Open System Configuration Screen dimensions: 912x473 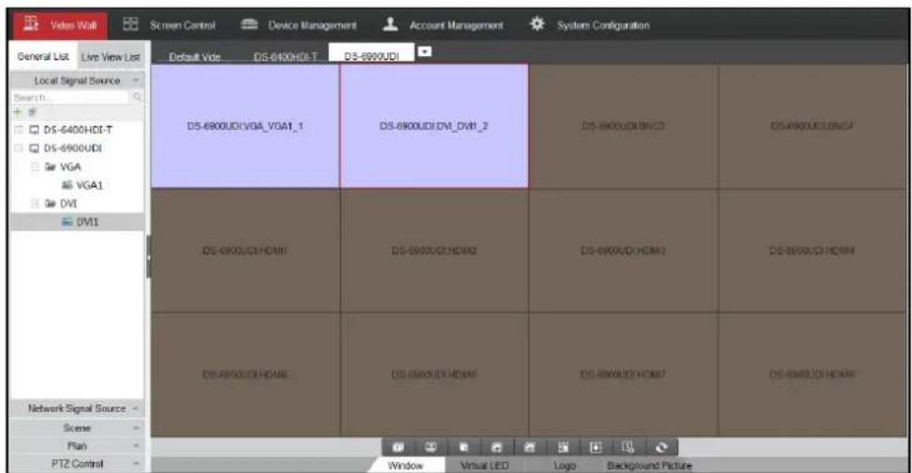click(x=589, y=25)
